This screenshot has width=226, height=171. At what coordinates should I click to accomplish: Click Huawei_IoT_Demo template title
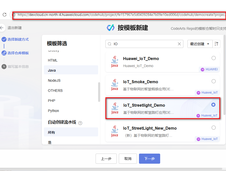click(x=141, y=59)
